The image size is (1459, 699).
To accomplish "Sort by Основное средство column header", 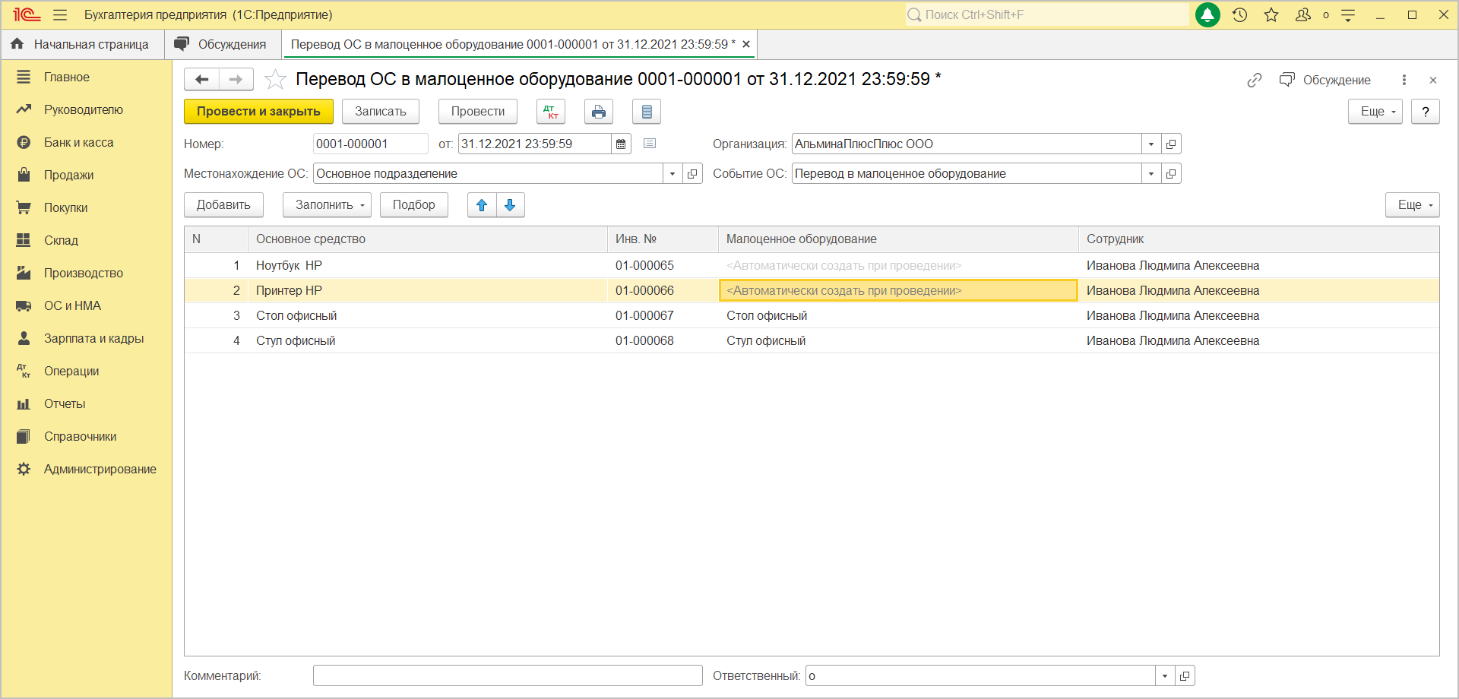I will [x=428, y=239].
